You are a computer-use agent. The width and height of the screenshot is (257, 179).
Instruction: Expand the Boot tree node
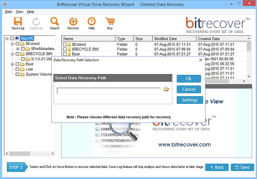(12, 64)
